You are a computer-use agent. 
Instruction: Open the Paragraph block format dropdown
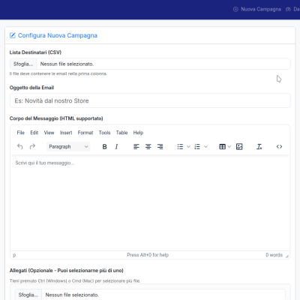[x=68, y=147]
